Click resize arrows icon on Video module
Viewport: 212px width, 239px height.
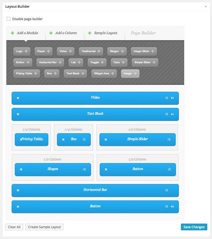pyautogui.click(x=172, y=98)
